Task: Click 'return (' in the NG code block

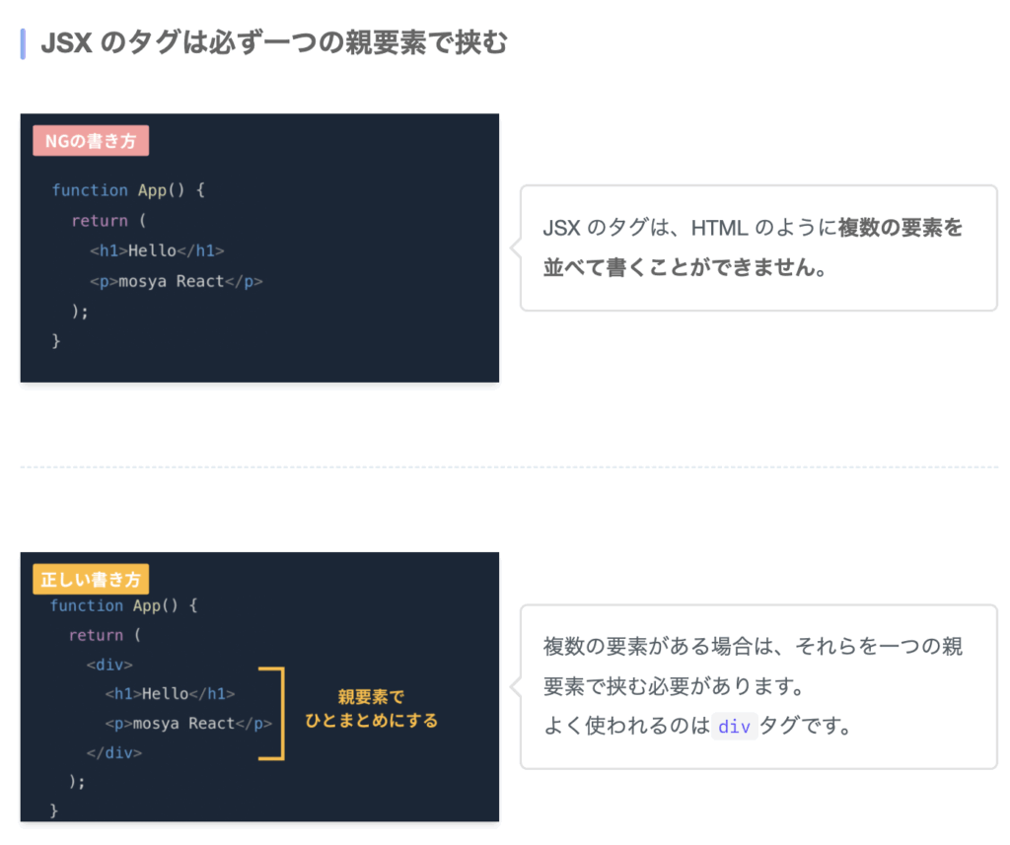Action: tap(108, 220)
